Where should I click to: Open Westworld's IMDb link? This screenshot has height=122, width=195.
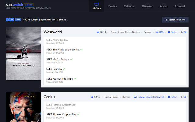183,32
